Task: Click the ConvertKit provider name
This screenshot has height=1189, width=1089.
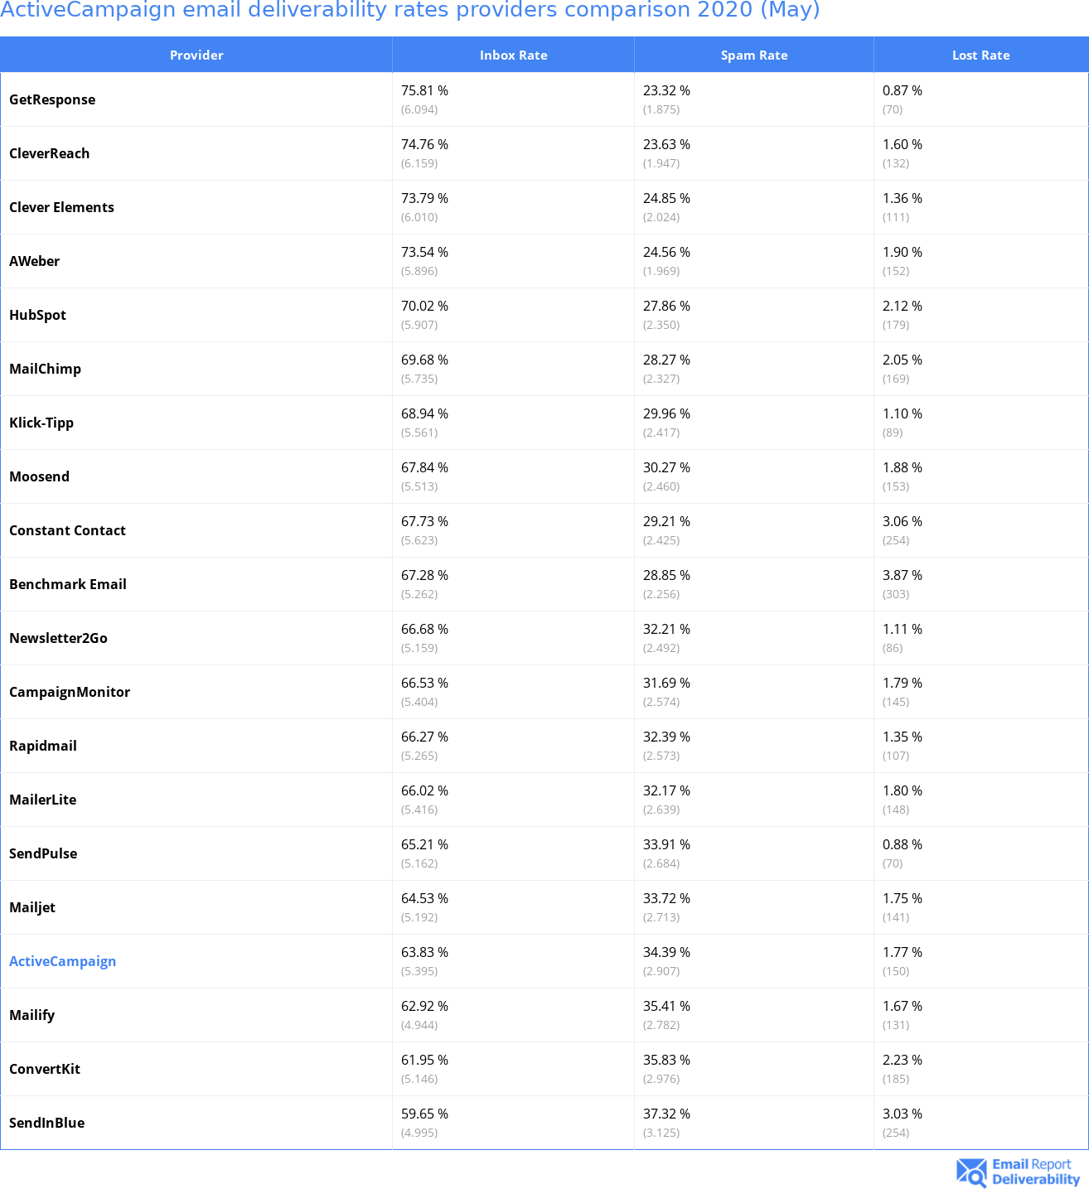Action: [x=45, y=1069]
